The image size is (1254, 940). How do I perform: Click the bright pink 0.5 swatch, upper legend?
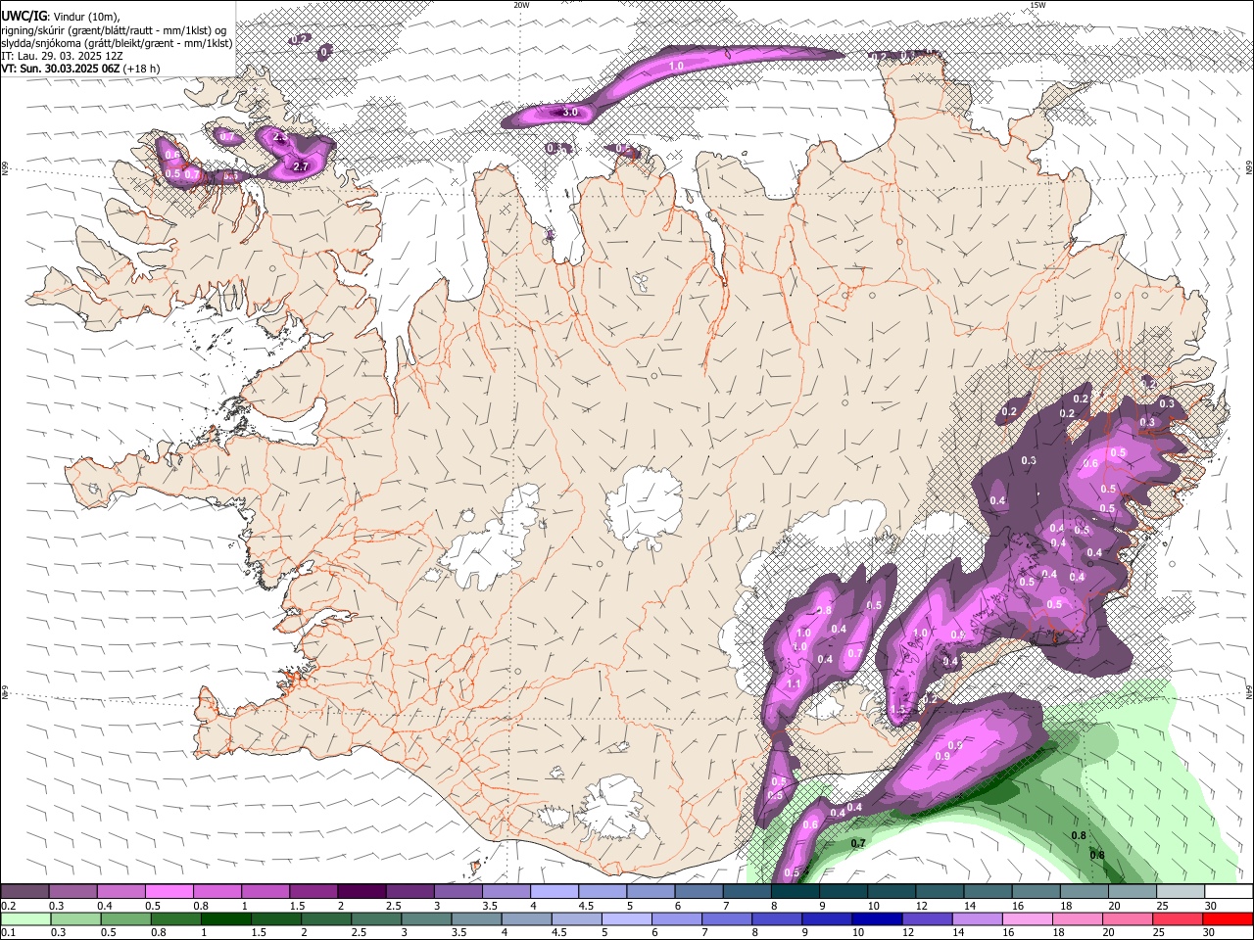click(169, 892)
